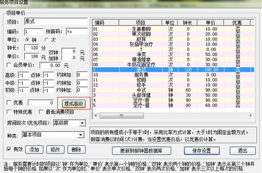
Task: Click the 添加 button
Action: pyautogui.click(x=34, y=150)
